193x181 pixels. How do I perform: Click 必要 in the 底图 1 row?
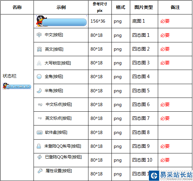point(165,21)
